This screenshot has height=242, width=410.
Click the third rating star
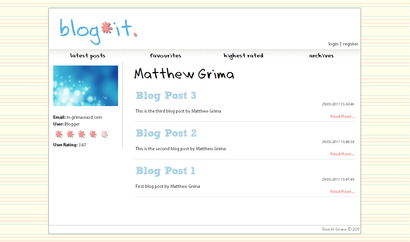81,134
